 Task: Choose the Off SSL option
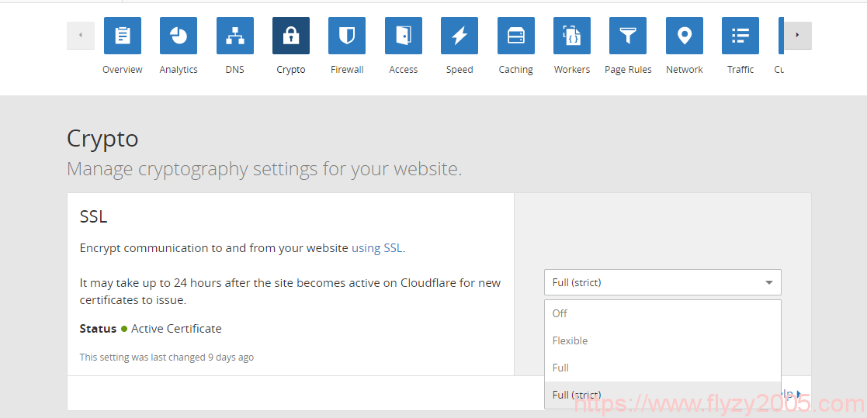[662, 313]
